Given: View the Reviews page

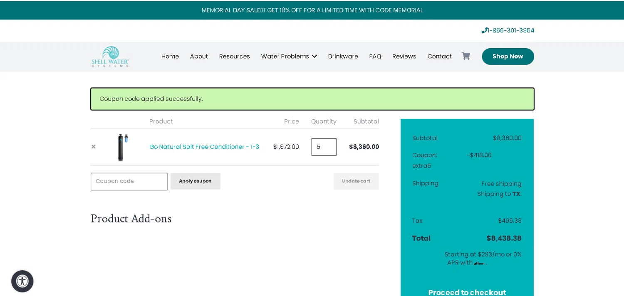Looking at the screenshot, I should (x=404, y=56).
